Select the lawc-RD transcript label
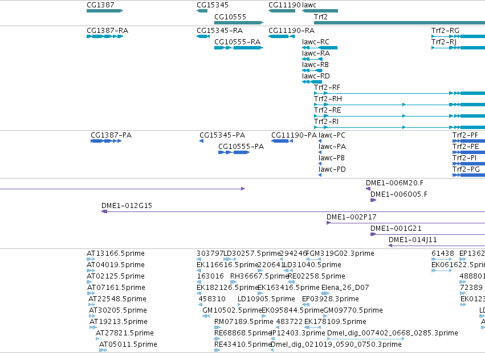This screenshot has height=353, width=485. (316, 76)
